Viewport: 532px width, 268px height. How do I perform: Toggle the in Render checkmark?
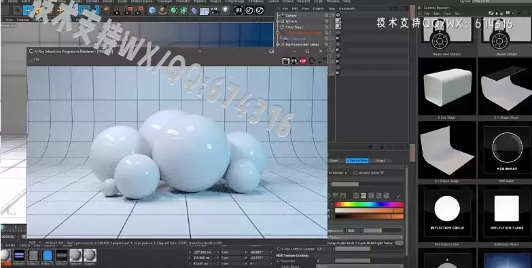(346, 173)
